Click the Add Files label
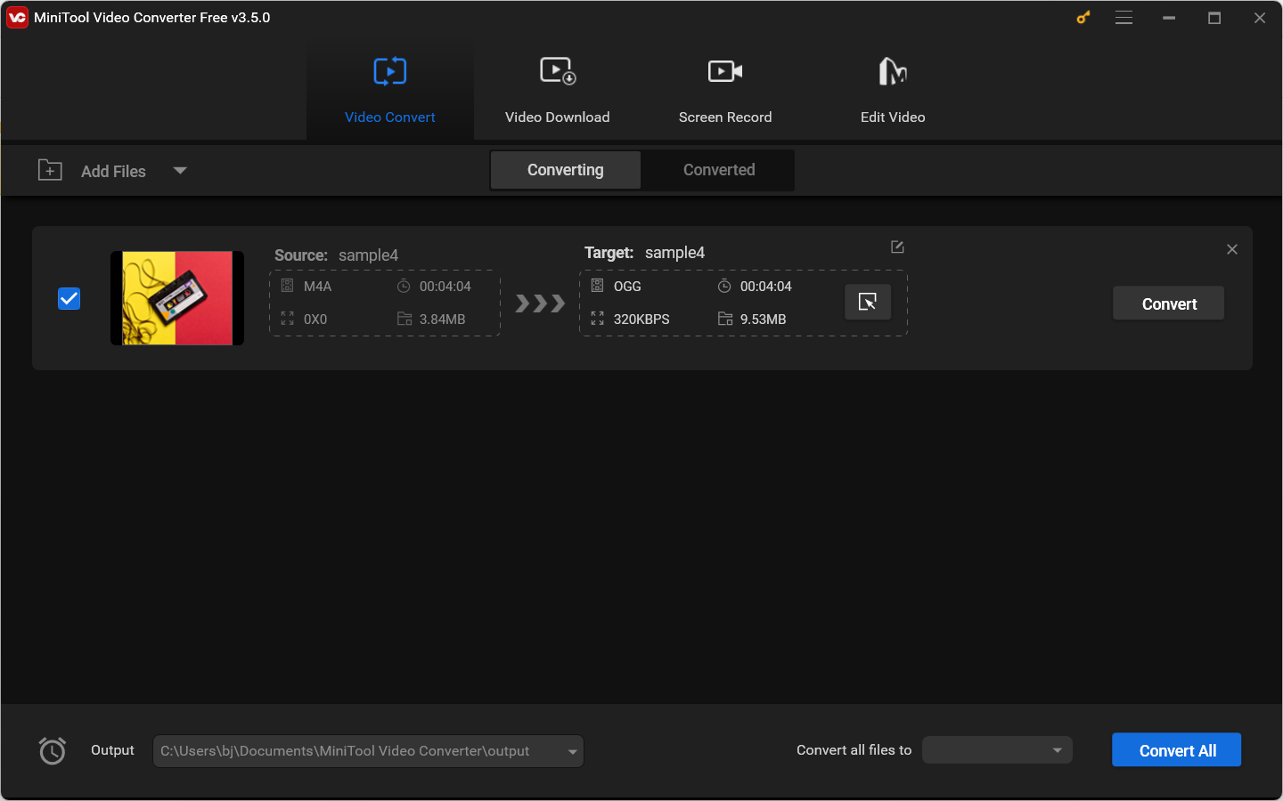 [113, 172]
